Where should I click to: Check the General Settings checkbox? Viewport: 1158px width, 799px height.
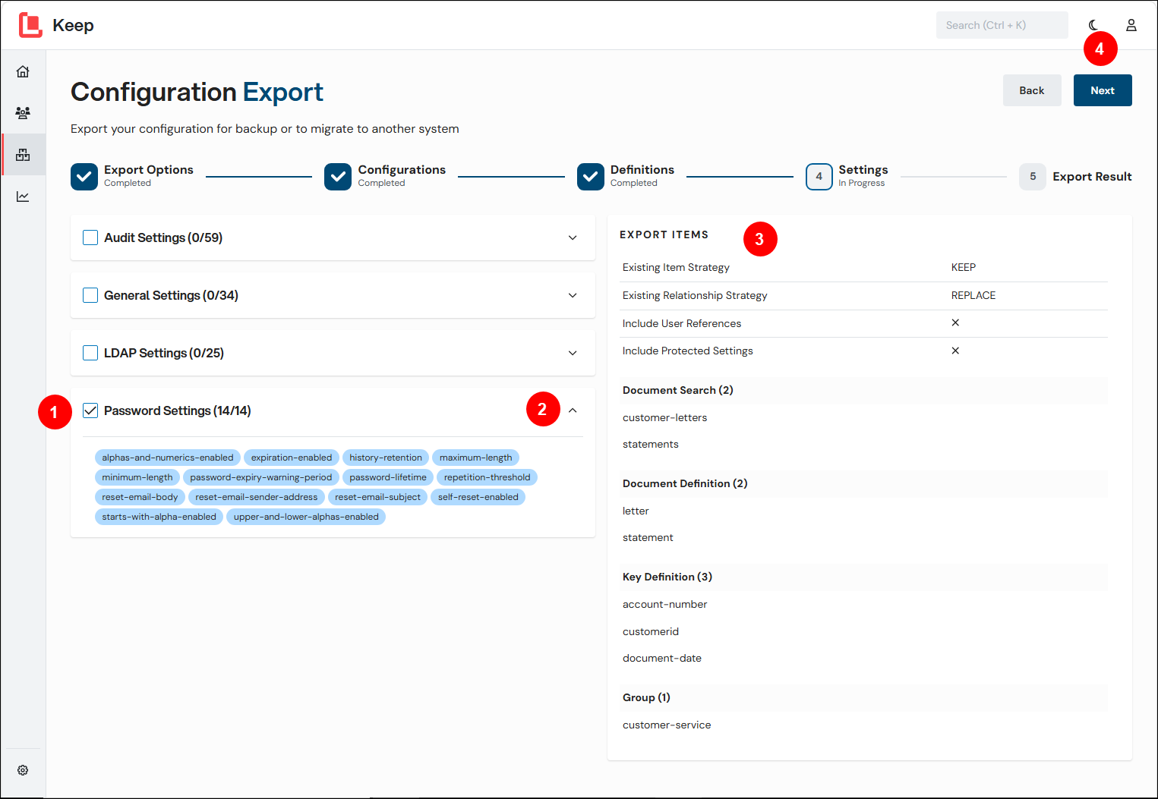pyautogui.click(x=90, y=295)
